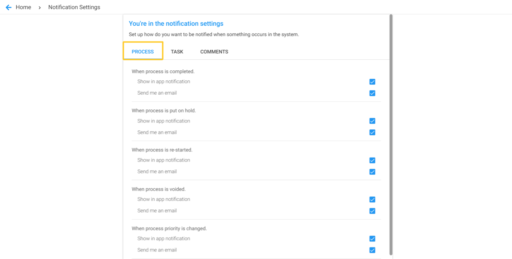Image resolution: width=512 pixels, height=259 pixels.
Task: Open the COMMENTS tab
Action: pyautogui.click(x=214, y=51)
